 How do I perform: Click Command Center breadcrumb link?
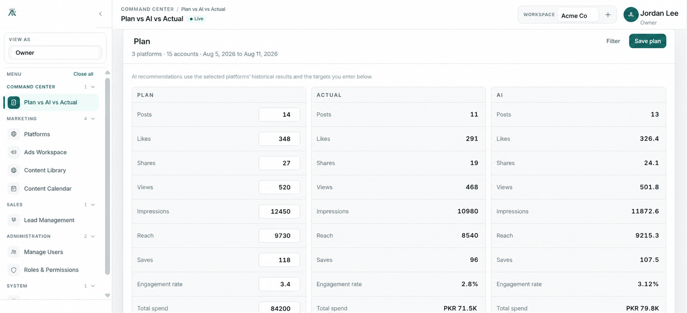point(147,9)
